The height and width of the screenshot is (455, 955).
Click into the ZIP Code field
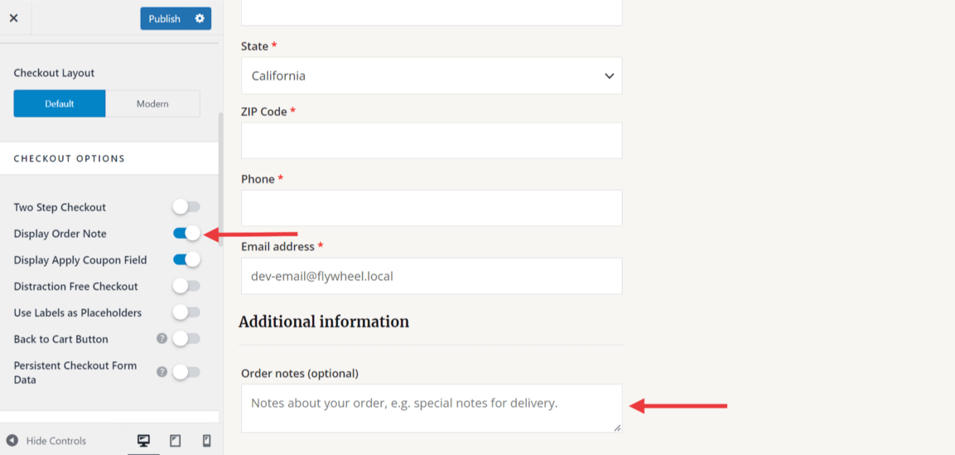(432, 141)
